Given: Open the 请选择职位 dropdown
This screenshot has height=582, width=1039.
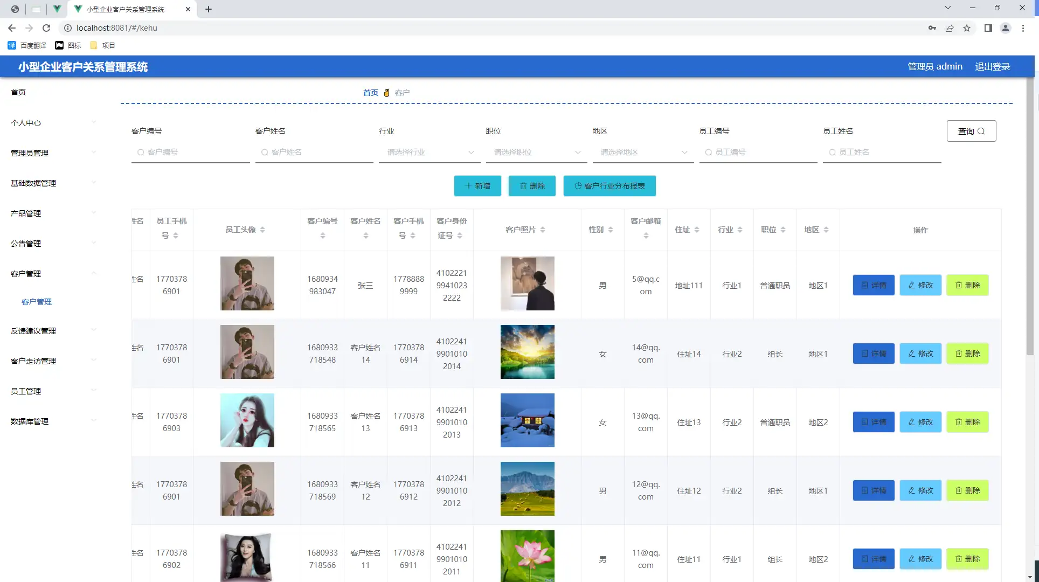Looking at the screenshot, I should tap(535, 152).
